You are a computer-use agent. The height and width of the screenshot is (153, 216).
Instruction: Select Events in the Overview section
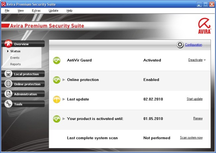[x=15, y=58]
